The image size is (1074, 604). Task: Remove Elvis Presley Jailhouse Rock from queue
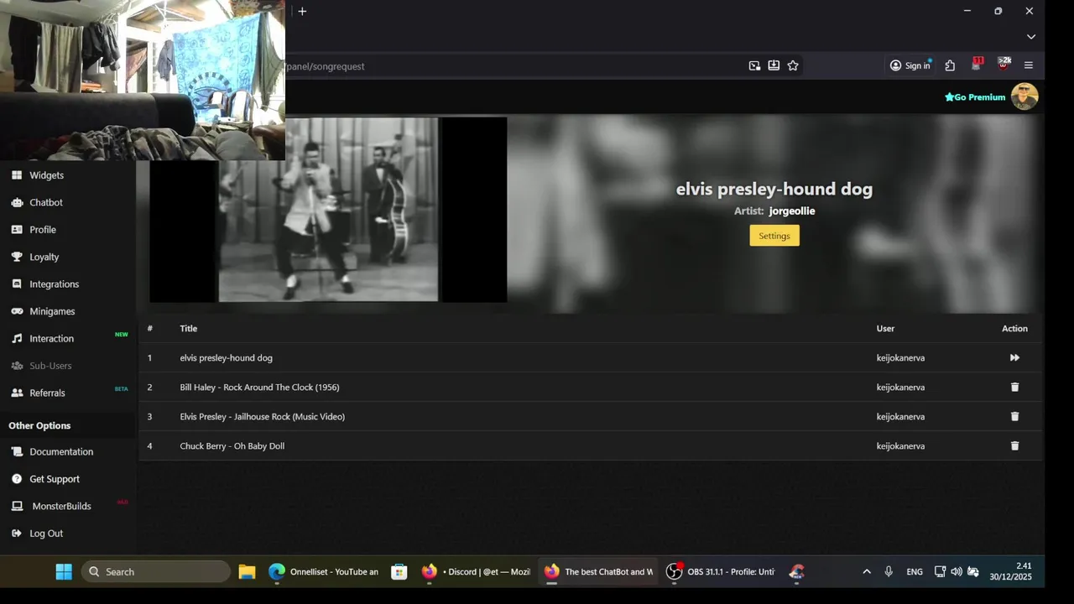pyautogui.click(x=1014, y=416)
